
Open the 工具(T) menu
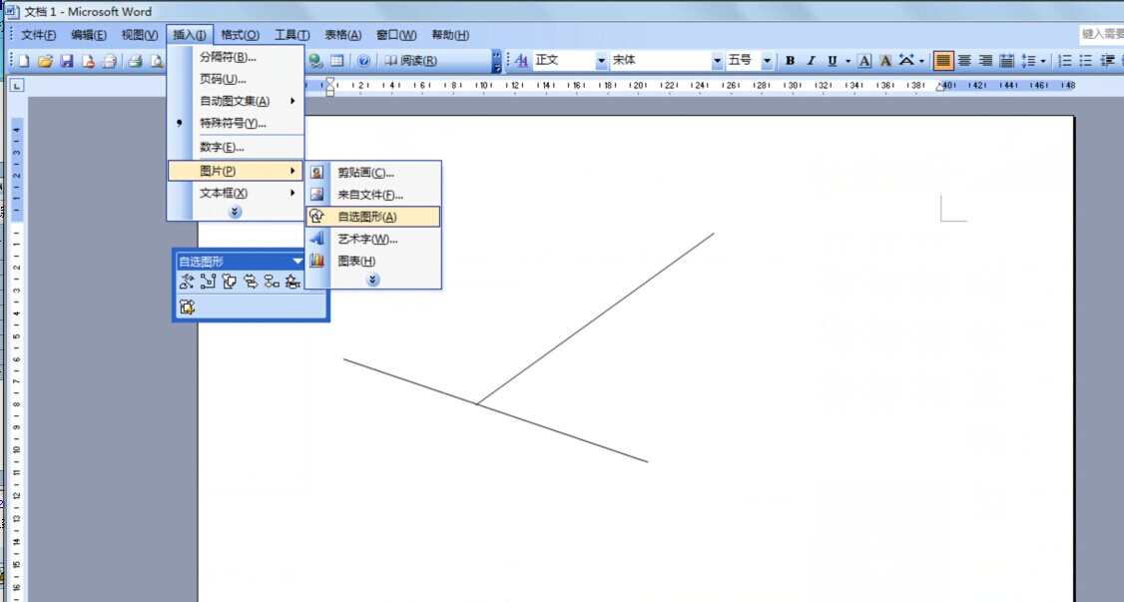point(291,34)
